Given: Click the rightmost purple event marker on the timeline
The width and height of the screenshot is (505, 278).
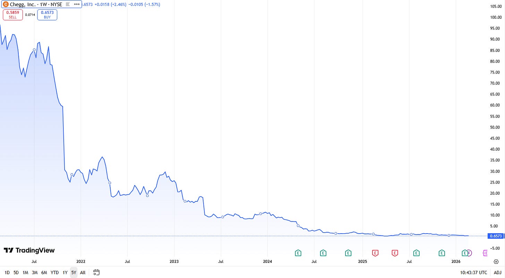Looking at the screenshot, I should click(486, 253).
